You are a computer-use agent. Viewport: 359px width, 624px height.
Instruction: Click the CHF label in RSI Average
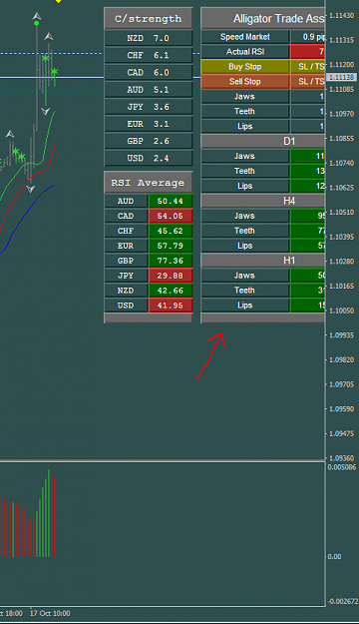pyautogui.click(x=126, y=231)
